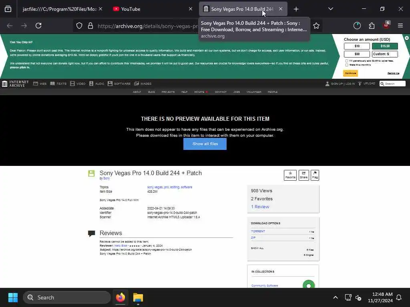Close the YouTube tab

click(191, 9)
